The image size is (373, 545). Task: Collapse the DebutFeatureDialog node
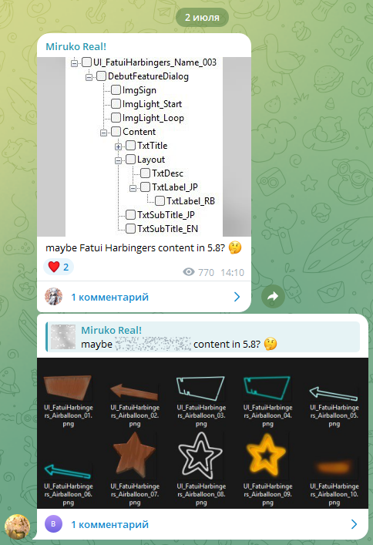click(x=89, y=77)
